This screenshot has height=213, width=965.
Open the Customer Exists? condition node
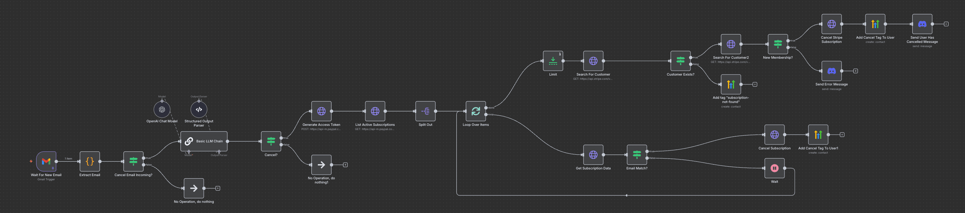(x=680, y=61)
